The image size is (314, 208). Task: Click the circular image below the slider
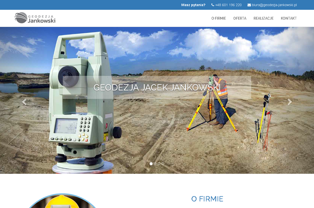click(62, 202)
